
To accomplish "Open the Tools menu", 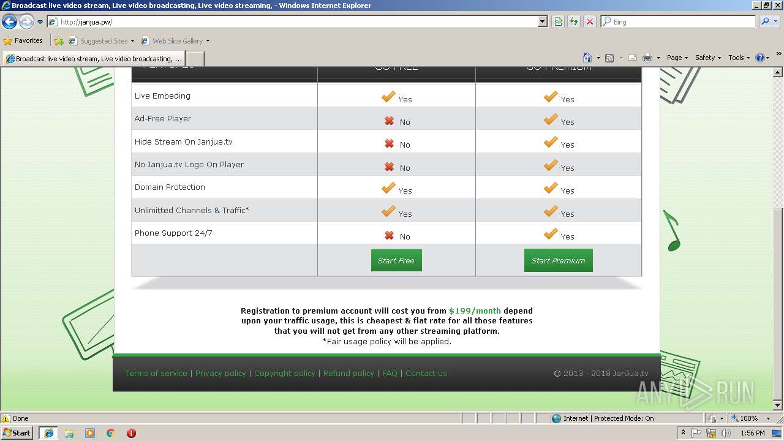I will [739, 58].
